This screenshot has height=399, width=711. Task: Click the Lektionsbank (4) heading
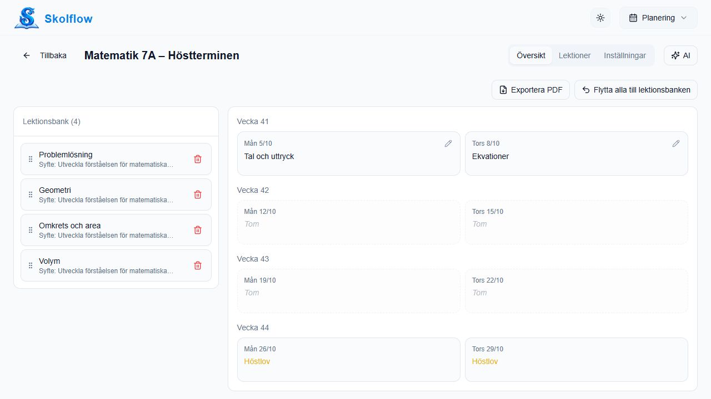52,121
